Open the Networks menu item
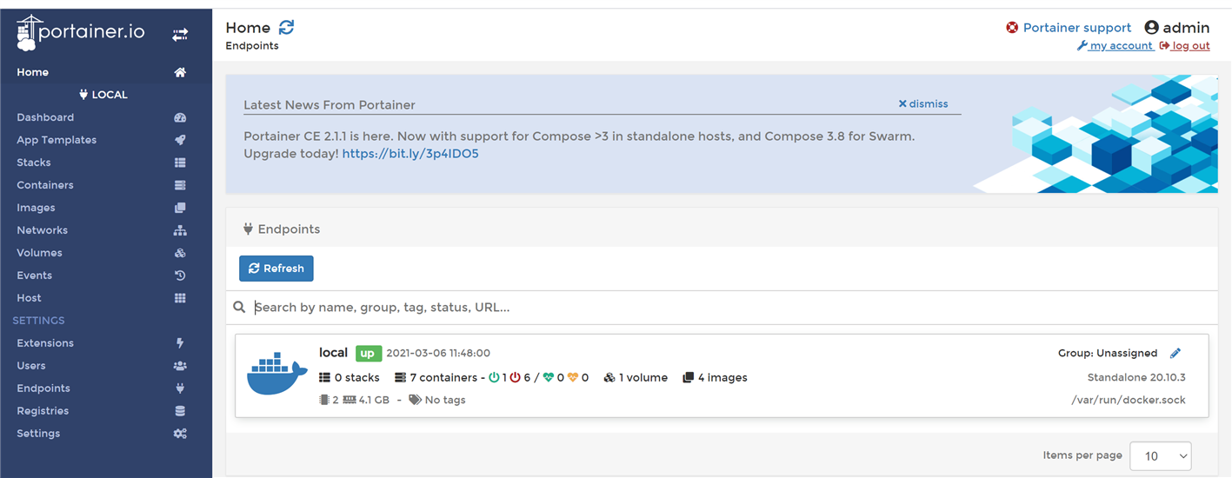This screenshot has width=1232, height=478. click(x=42, y=230)
